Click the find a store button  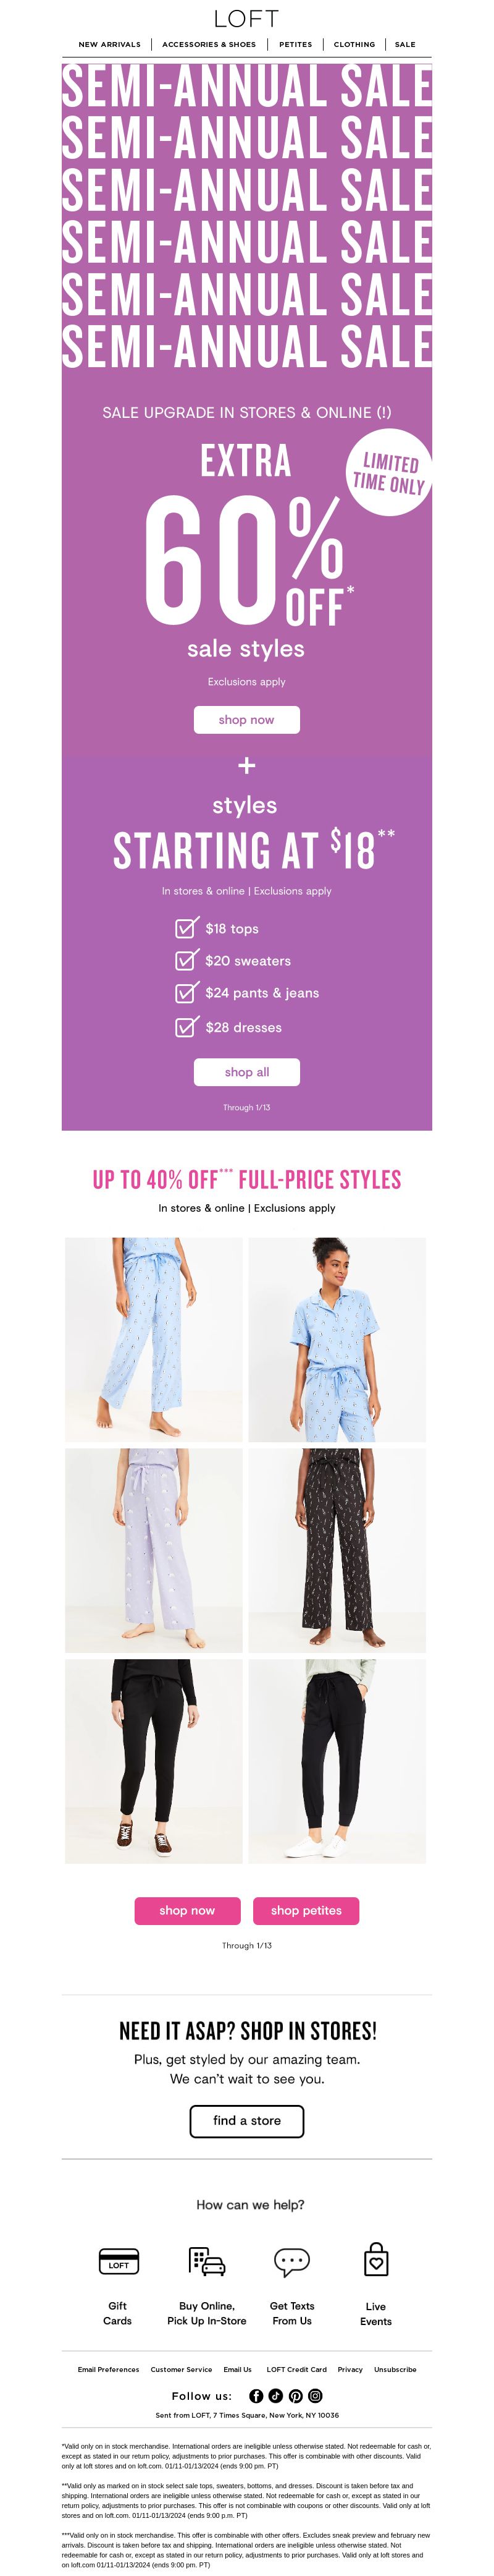[246, 2120]
